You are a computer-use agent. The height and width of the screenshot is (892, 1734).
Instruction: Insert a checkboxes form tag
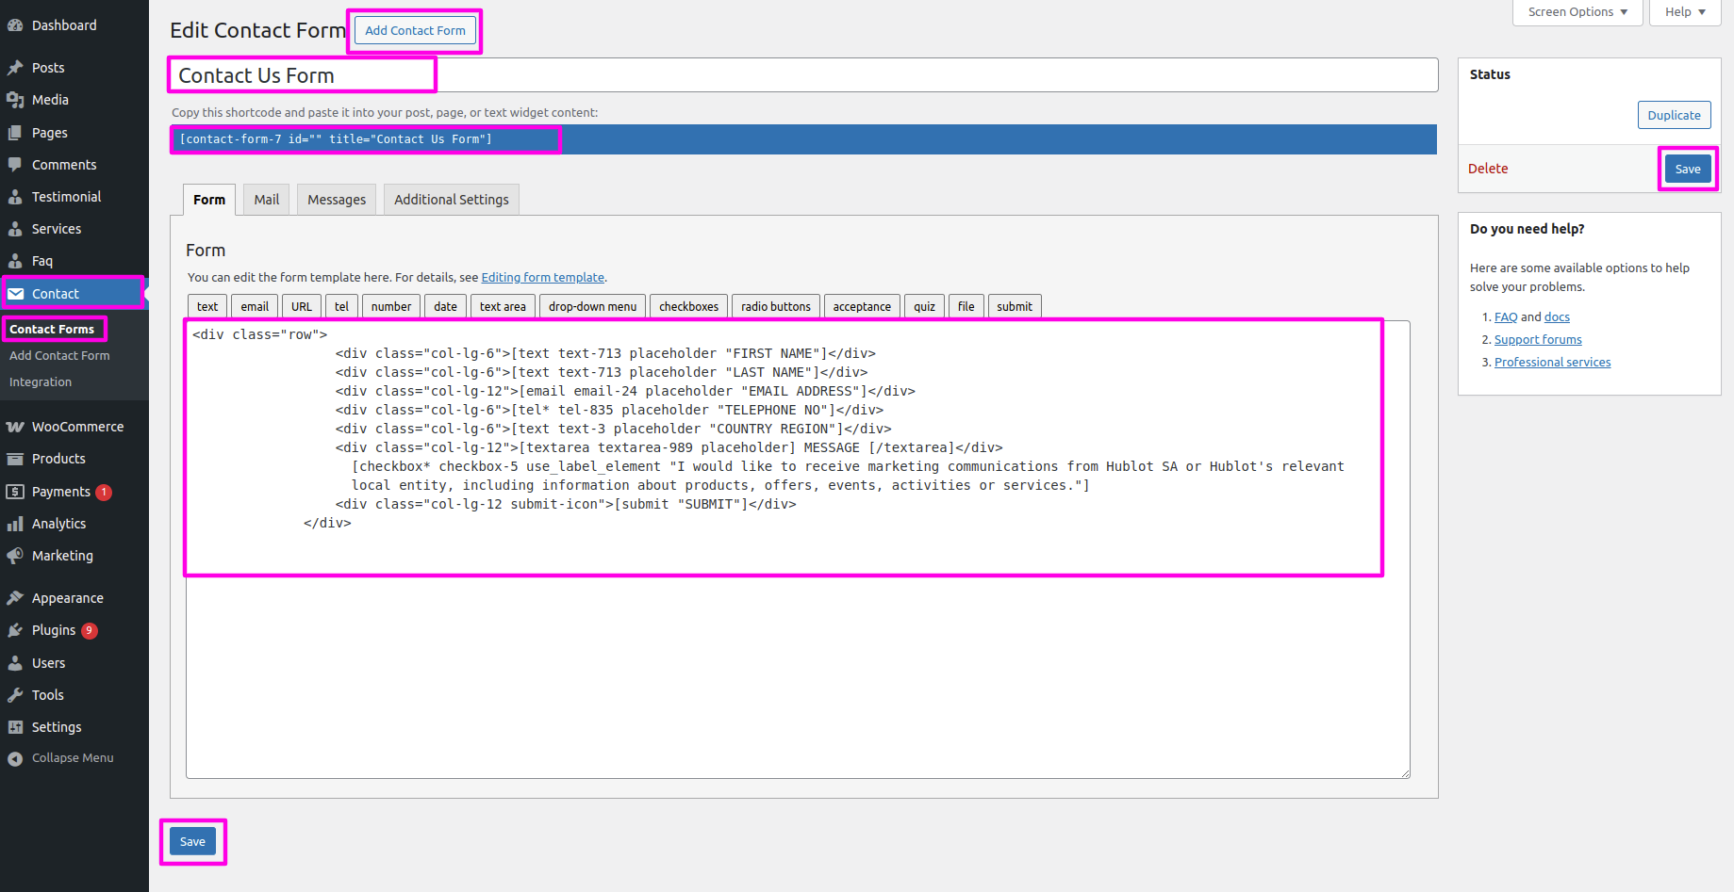tap(688, 307)
